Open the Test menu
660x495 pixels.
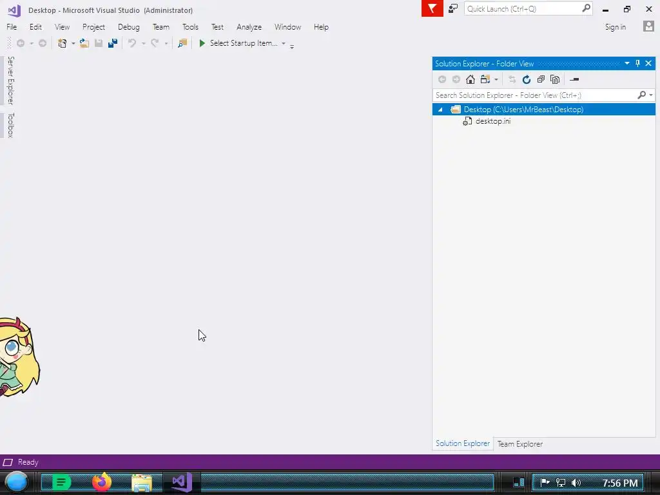[217, 27]
